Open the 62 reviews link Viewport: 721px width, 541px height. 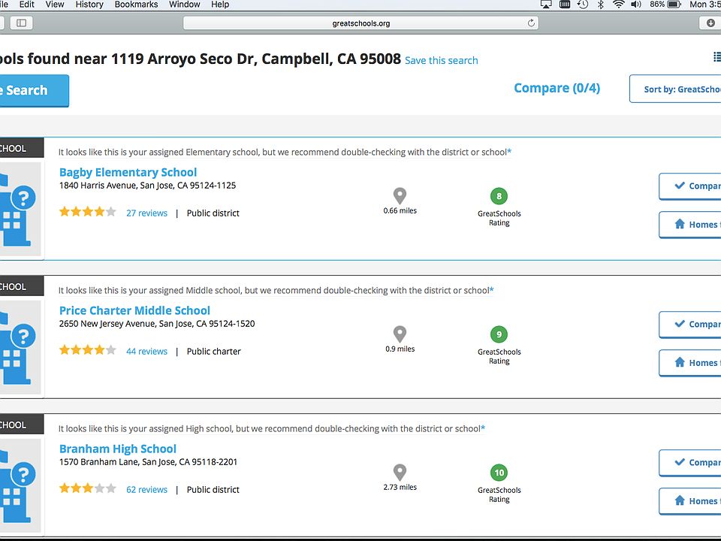(x=146, y=489)
